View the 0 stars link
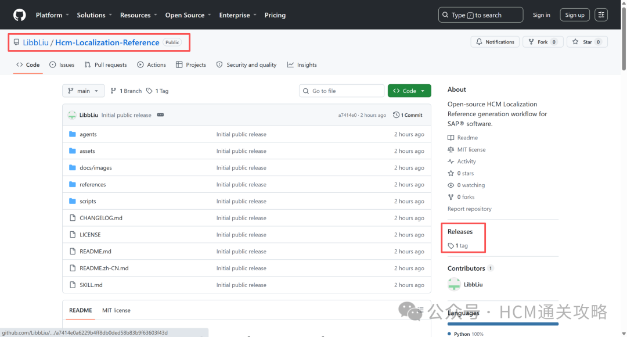The width and height of the screenshot is (627, 337). coord(460,174)
